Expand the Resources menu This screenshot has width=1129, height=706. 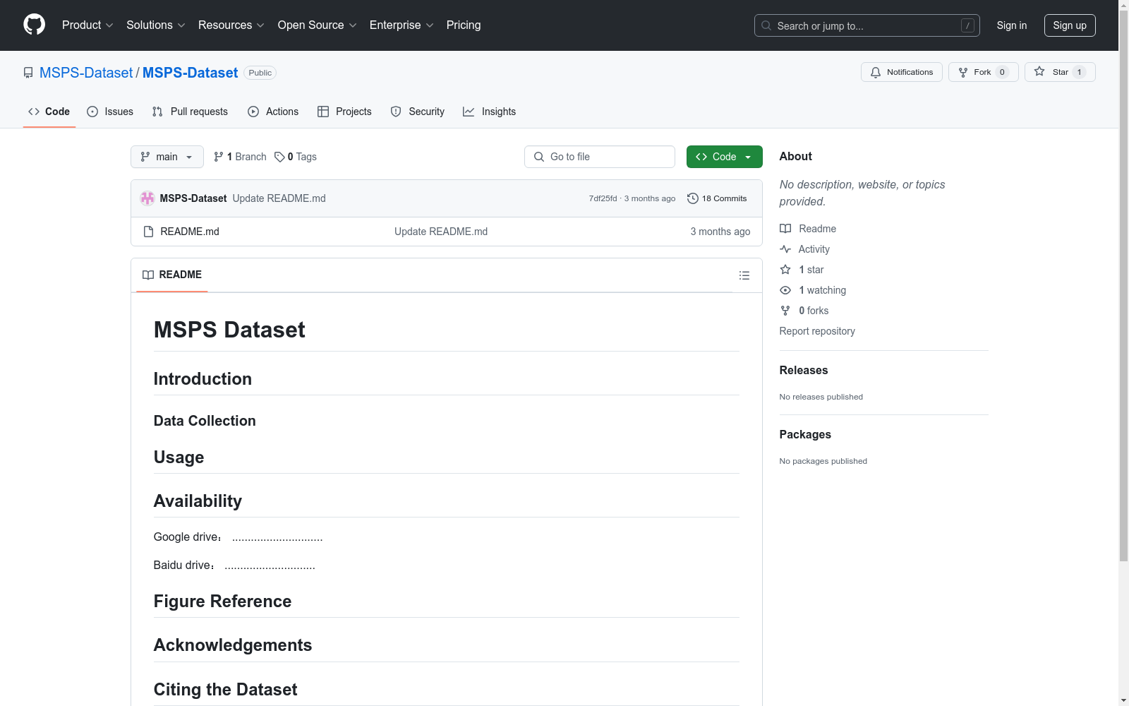pyautogui.click(x=231, y=25)
